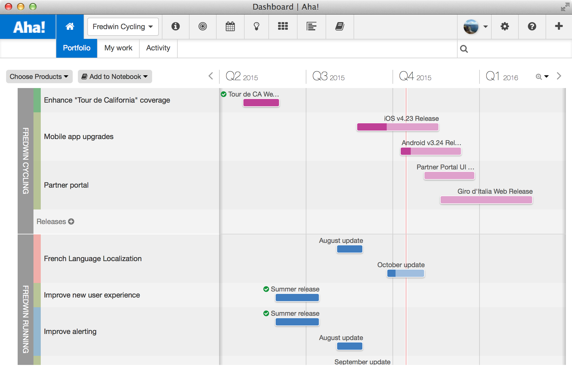Image resolution: width=572 pixels, height=371 pixels.
Task: Click Improve new user experience Summer release bar
Action: 297,298
